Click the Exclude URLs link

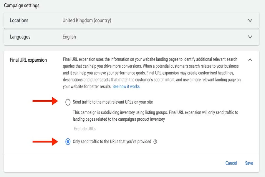click(x=85, y=129)
